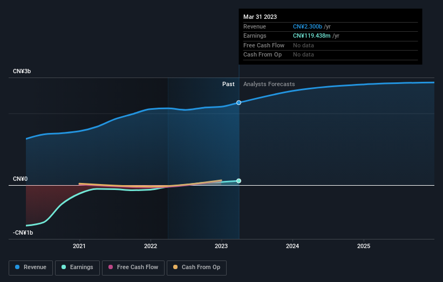Click the CN¥3b y-axis label
443x282 pixels.
[x=22, y=71]
